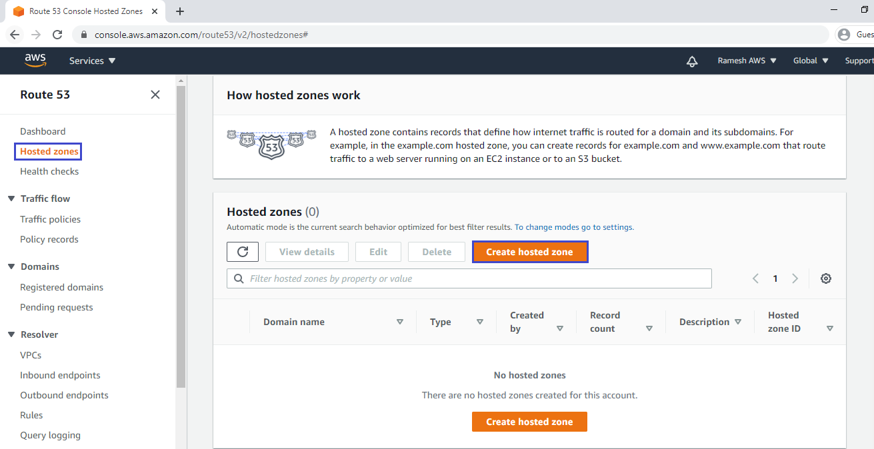
Task: Click page number 1 in pagination
Action: point(775,278)
